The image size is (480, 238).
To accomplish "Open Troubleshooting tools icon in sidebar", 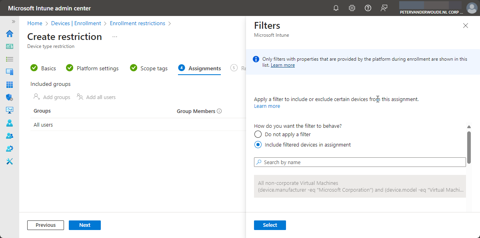I will click(x=10, y=161).
